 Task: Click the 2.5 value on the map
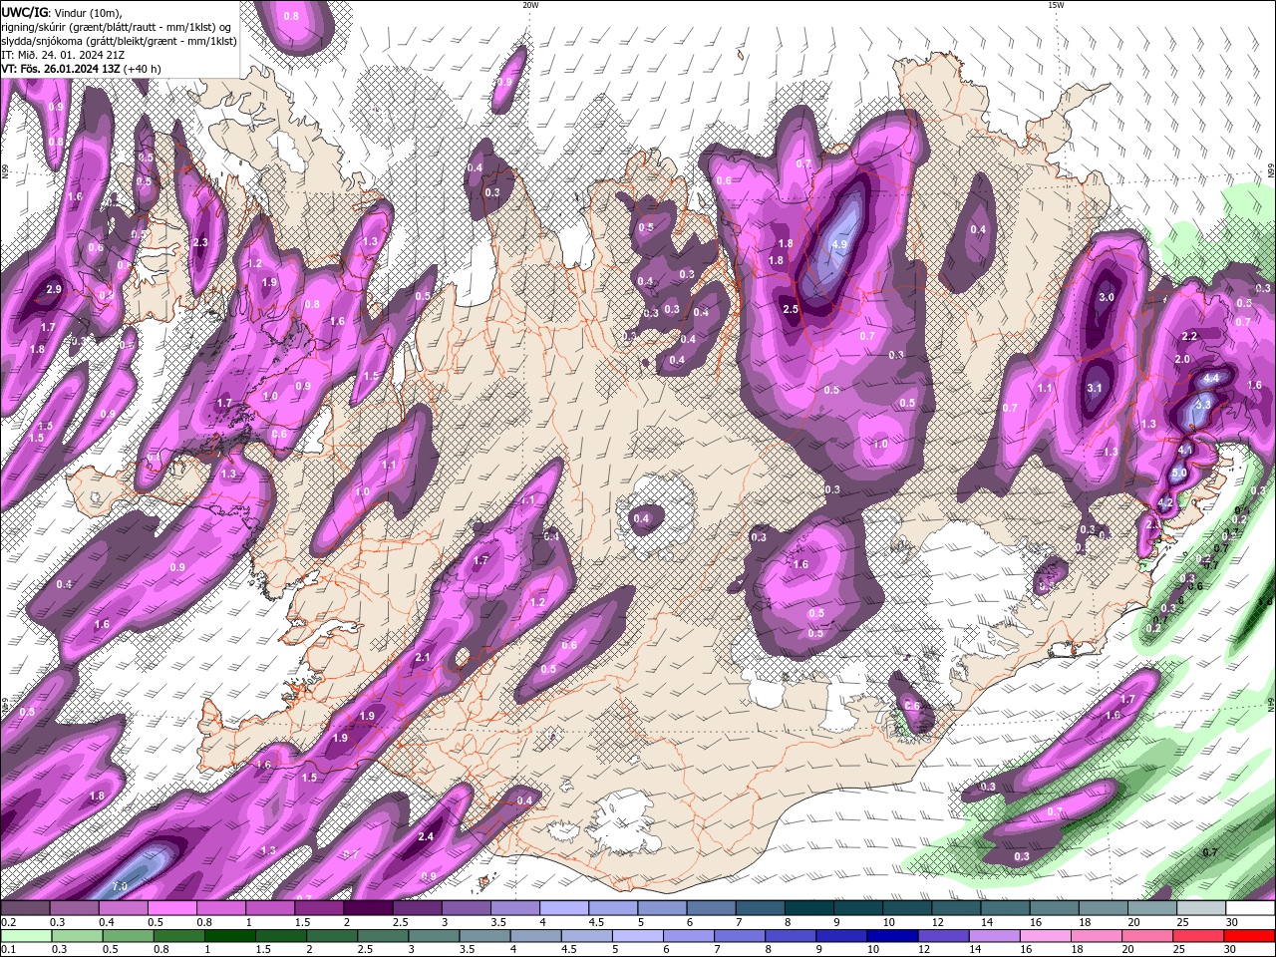791,310
